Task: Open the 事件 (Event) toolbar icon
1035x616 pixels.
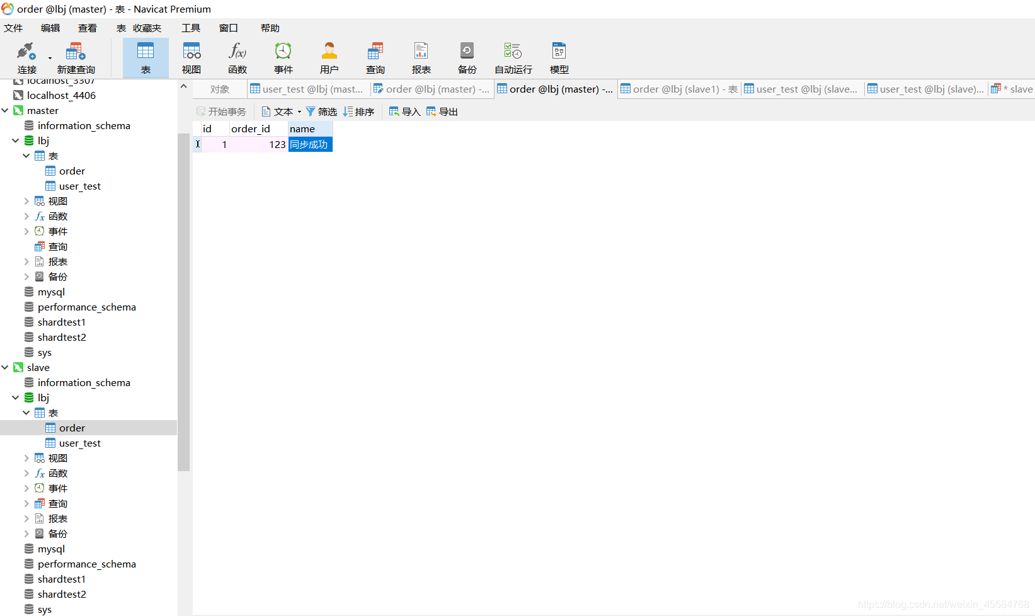Action: pyautogui.click(x=283, y=50)
